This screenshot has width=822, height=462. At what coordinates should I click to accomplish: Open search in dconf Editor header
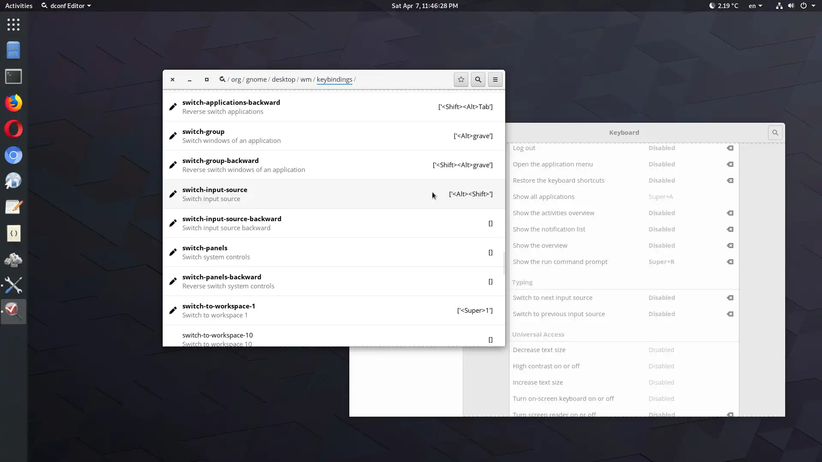pos(478,80)
